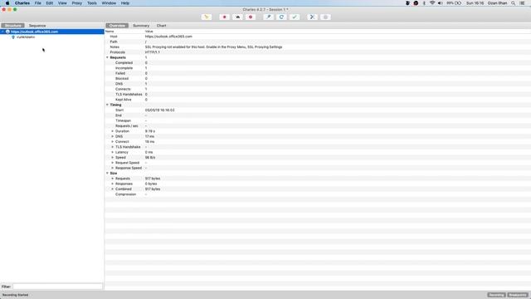
Task: Open the Help menu
Action: 125,3
